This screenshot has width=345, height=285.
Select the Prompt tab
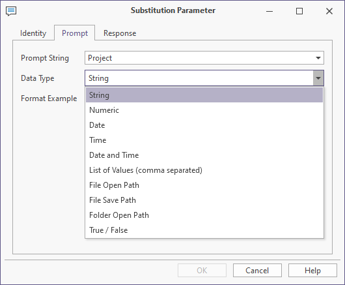(x=75, y=33)
